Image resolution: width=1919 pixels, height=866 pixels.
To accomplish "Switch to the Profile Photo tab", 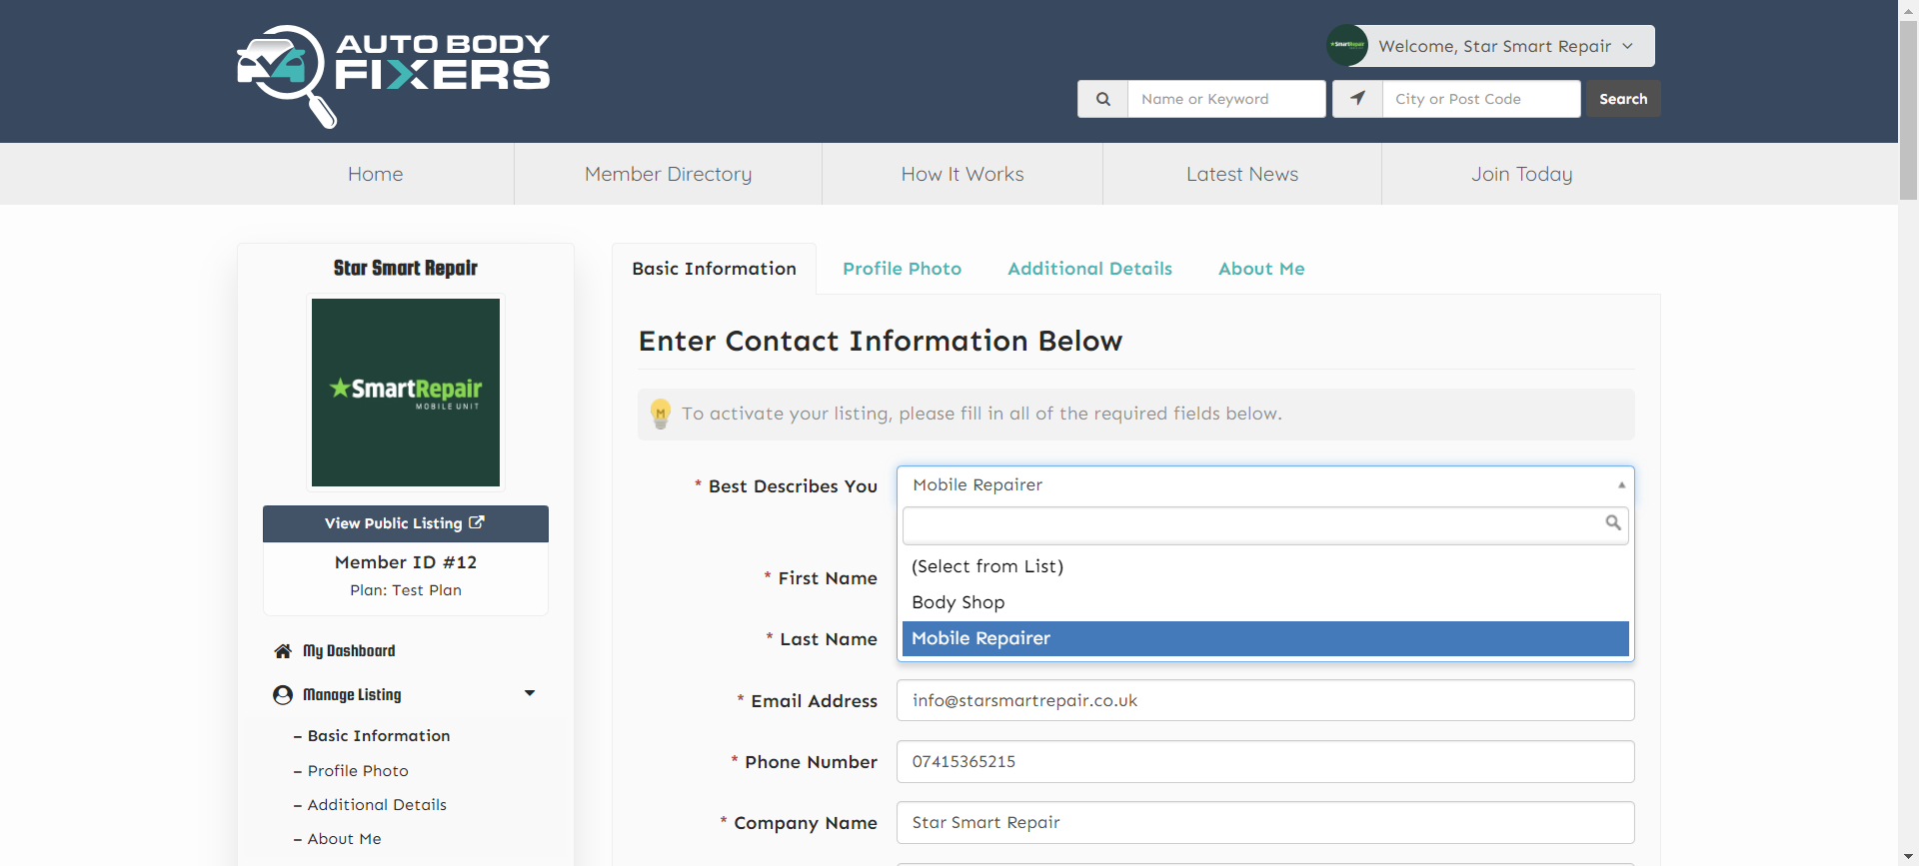I will click(x=902, y=269).
